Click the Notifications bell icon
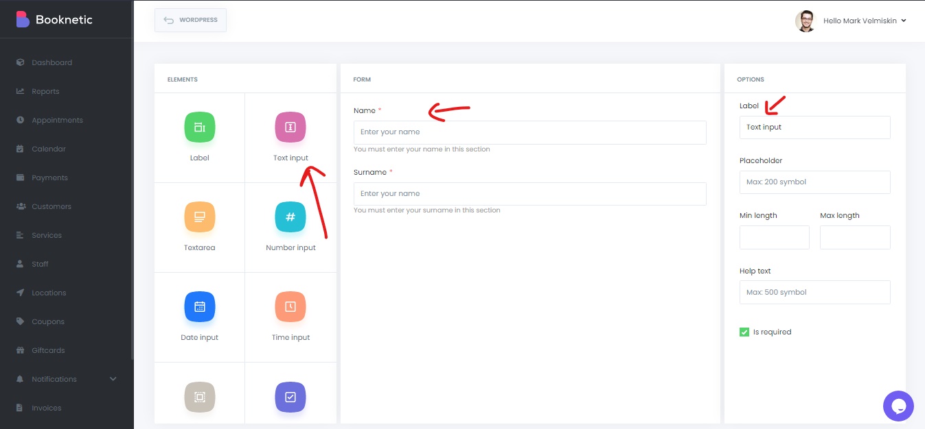The height and width of the screenshot is (429, 925). tap(20, 379)
